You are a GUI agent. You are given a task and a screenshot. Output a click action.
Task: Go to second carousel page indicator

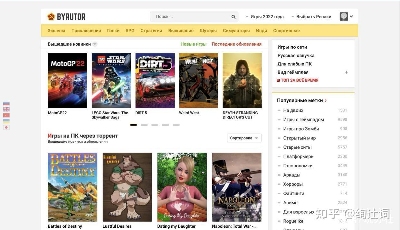pyautogui.click(x=144, y=125)
